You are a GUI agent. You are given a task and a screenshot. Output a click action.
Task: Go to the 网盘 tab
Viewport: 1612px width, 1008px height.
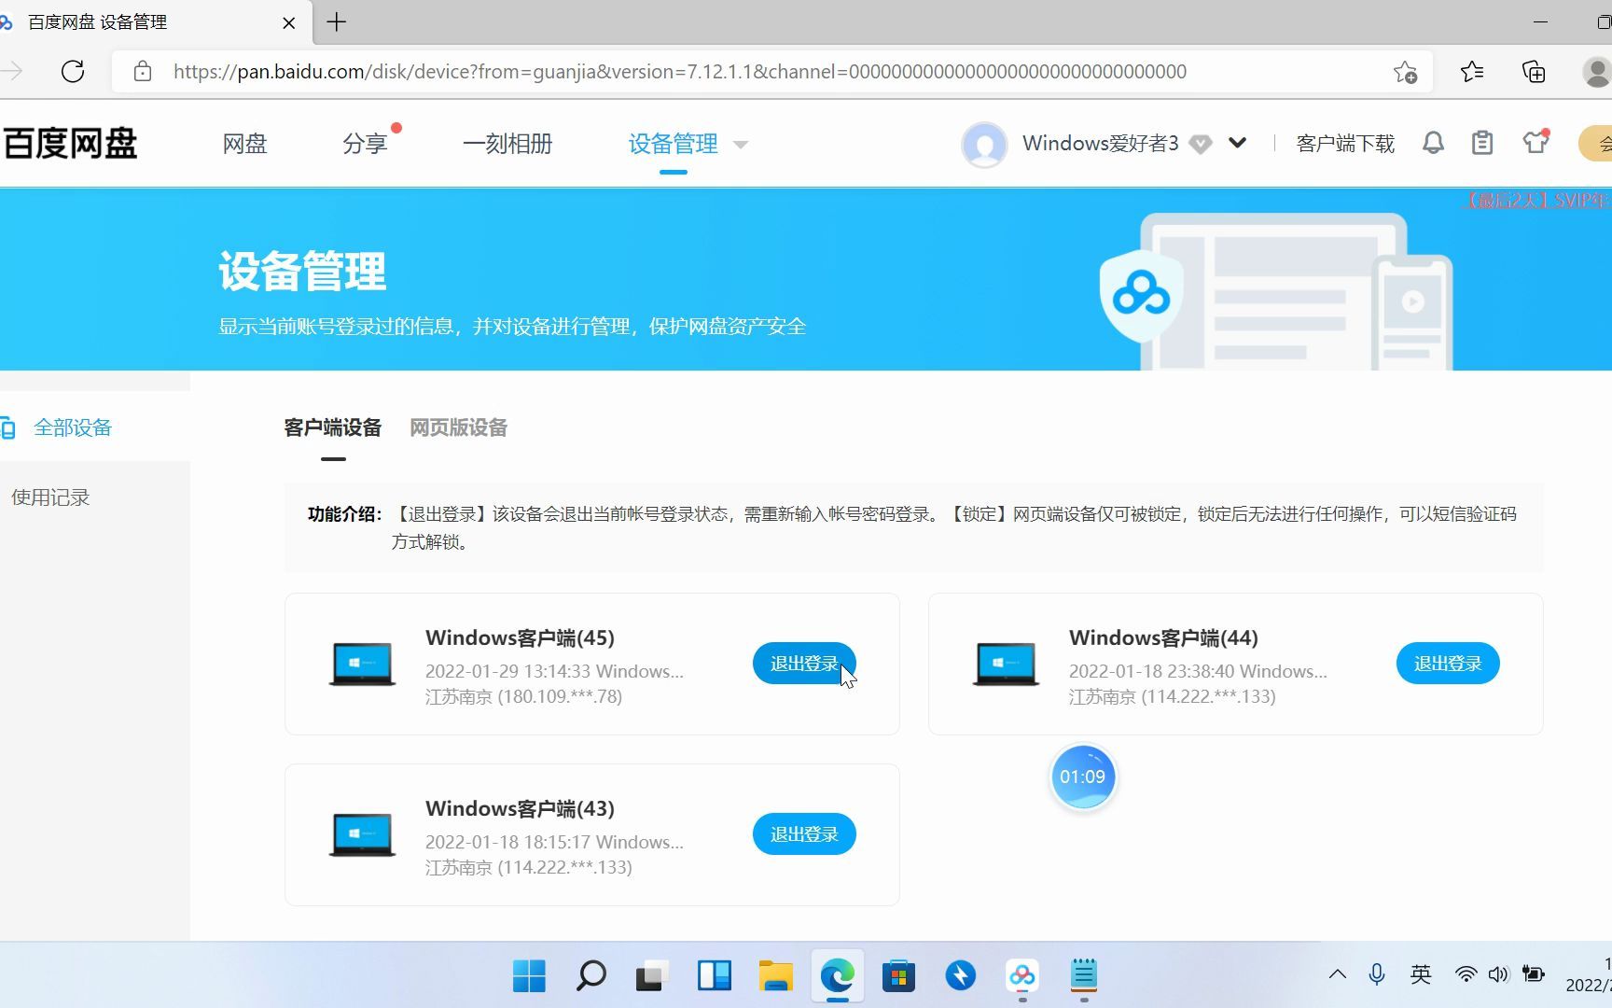click(x=244, y=144)
